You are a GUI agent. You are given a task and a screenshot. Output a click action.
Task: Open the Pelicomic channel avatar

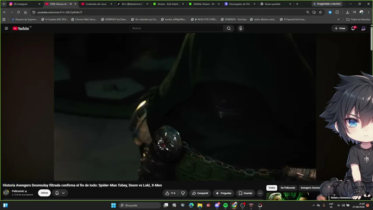click(x=6, y=192)
